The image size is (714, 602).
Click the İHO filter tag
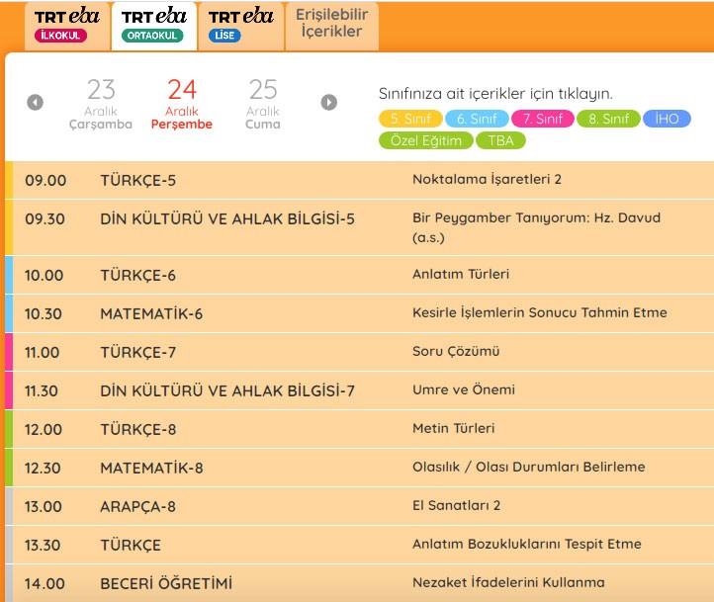tap(667, 119)
